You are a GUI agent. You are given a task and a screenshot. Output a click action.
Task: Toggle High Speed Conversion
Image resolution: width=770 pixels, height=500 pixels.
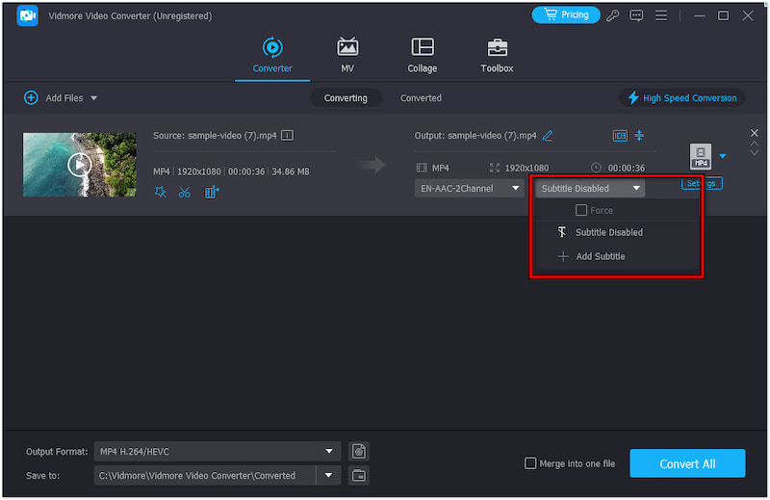pos(681,98)
